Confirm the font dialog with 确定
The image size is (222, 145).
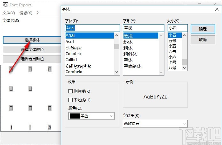coord(203,29)
